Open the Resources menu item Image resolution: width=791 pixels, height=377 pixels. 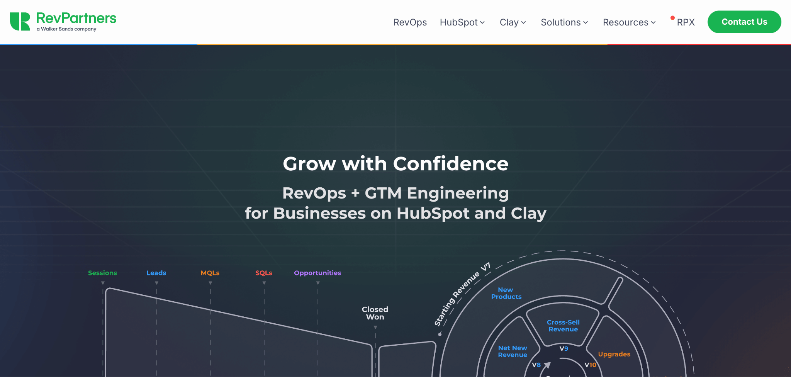(x=625, y=22)
